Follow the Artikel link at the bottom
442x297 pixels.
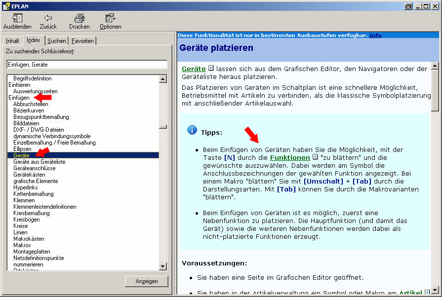(x=410, y=293)
